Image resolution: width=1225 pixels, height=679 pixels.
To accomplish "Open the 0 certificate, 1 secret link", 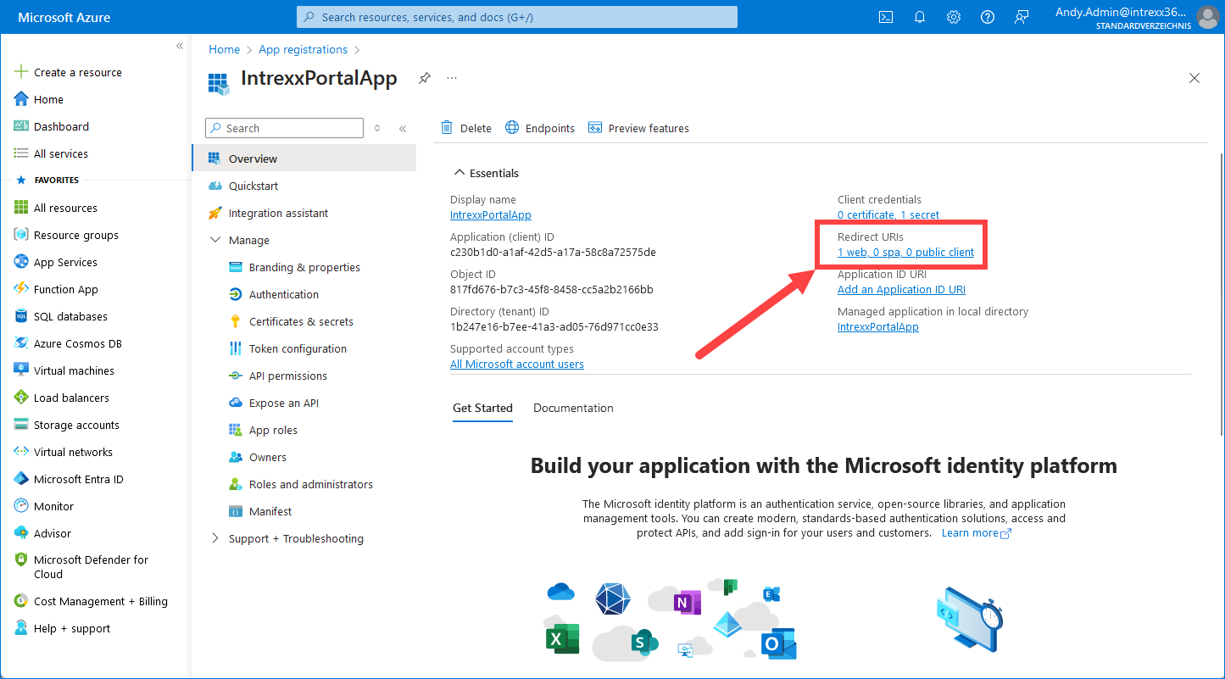I will click(x=888, y=215).
